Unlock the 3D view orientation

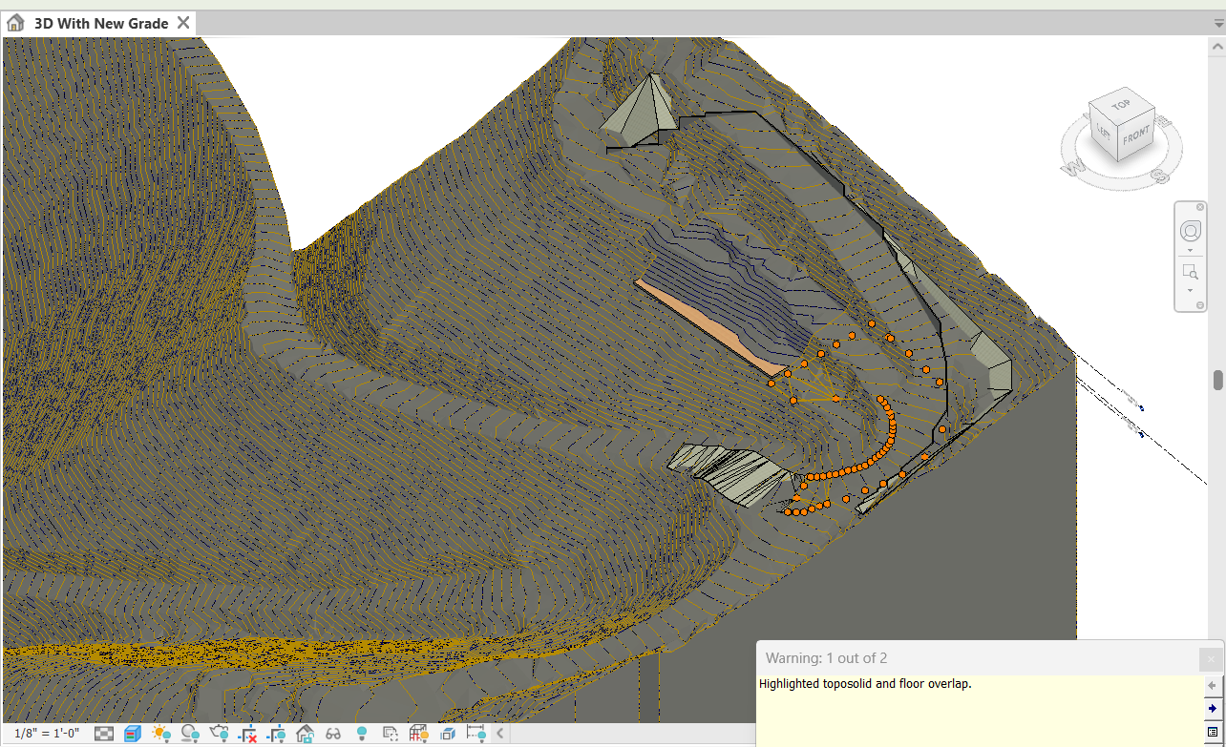305,734
